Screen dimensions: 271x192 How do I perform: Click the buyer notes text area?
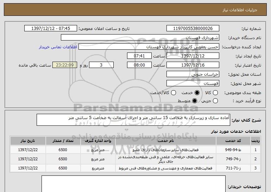[133, 184]
